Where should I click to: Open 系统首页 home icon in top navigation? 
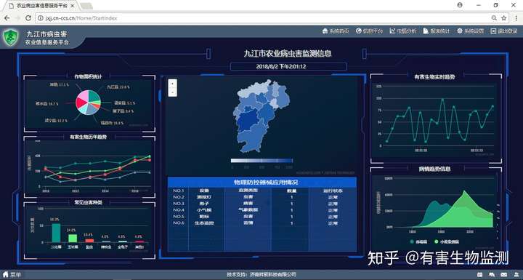click(x=325, y=31)
